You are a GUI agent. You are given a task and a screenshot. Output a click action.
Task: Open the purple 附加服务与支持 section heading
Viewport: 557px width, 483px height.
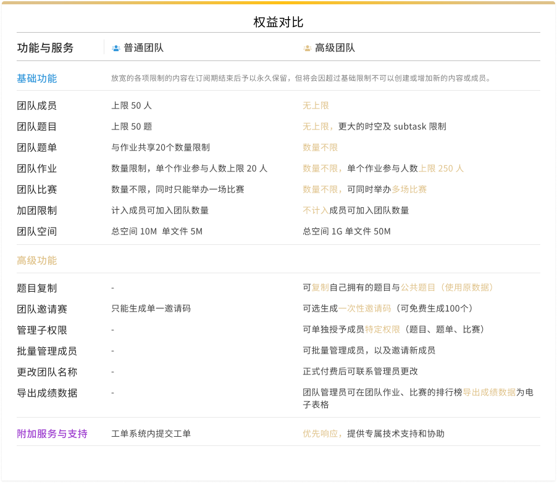click(x=52, y=434)
